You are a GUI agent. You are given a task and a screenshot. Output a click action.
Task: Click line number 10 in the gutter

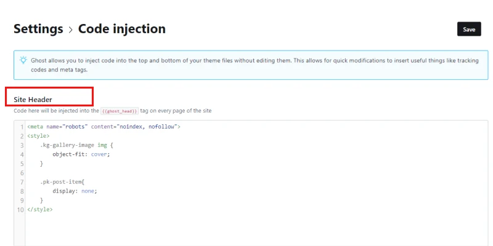click(20, 209)
